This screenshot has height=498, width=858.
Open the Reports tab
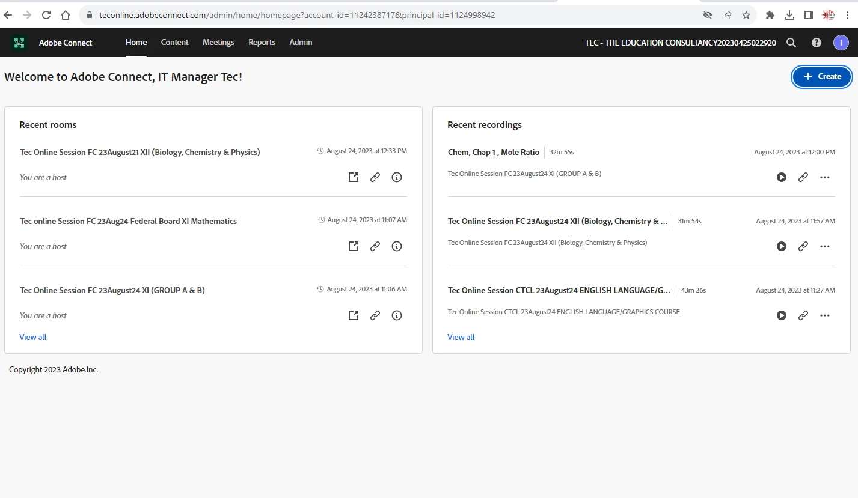[262, 43]
